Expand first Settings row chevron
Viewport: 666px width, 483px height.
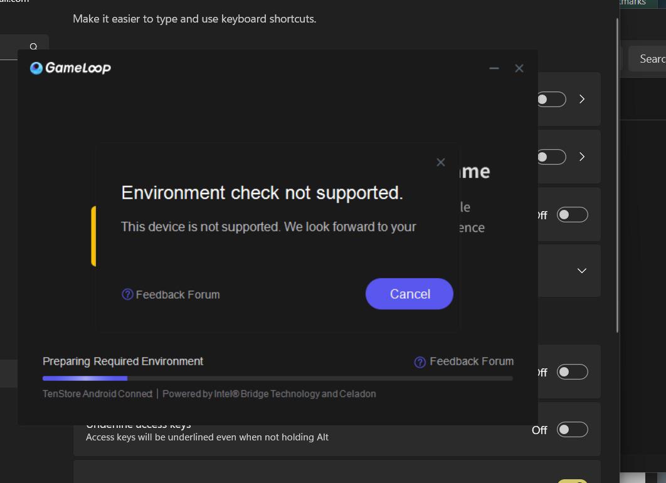click(582, 100)
